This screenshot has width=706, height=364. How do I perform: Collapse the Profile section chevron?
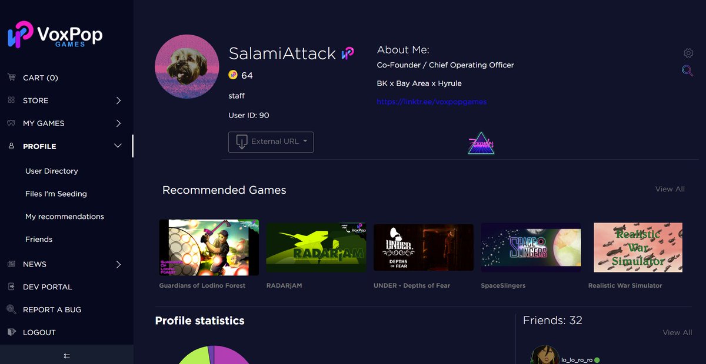click(117, 146)
